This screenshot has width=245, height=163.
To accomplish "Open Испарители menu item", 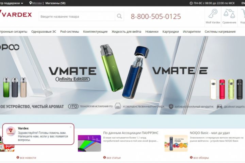I will tap(192, 32).
